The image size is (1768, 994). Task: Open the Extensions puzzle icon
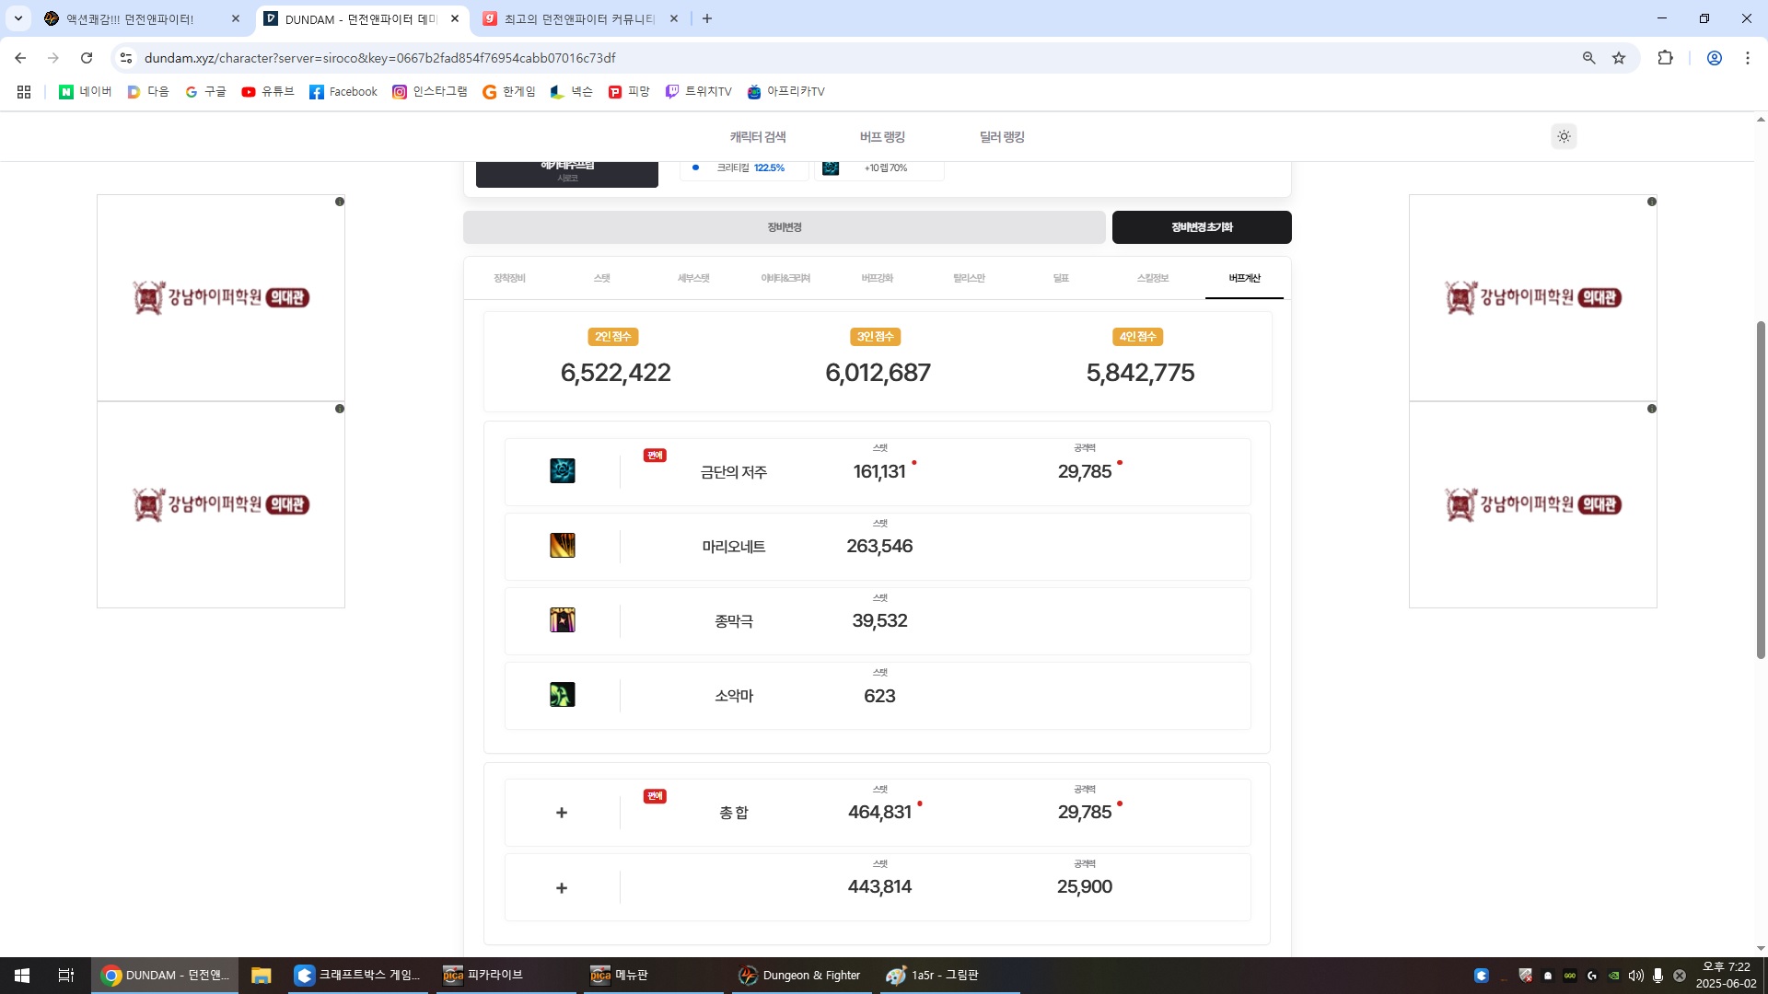click(x=1665, y=58)
